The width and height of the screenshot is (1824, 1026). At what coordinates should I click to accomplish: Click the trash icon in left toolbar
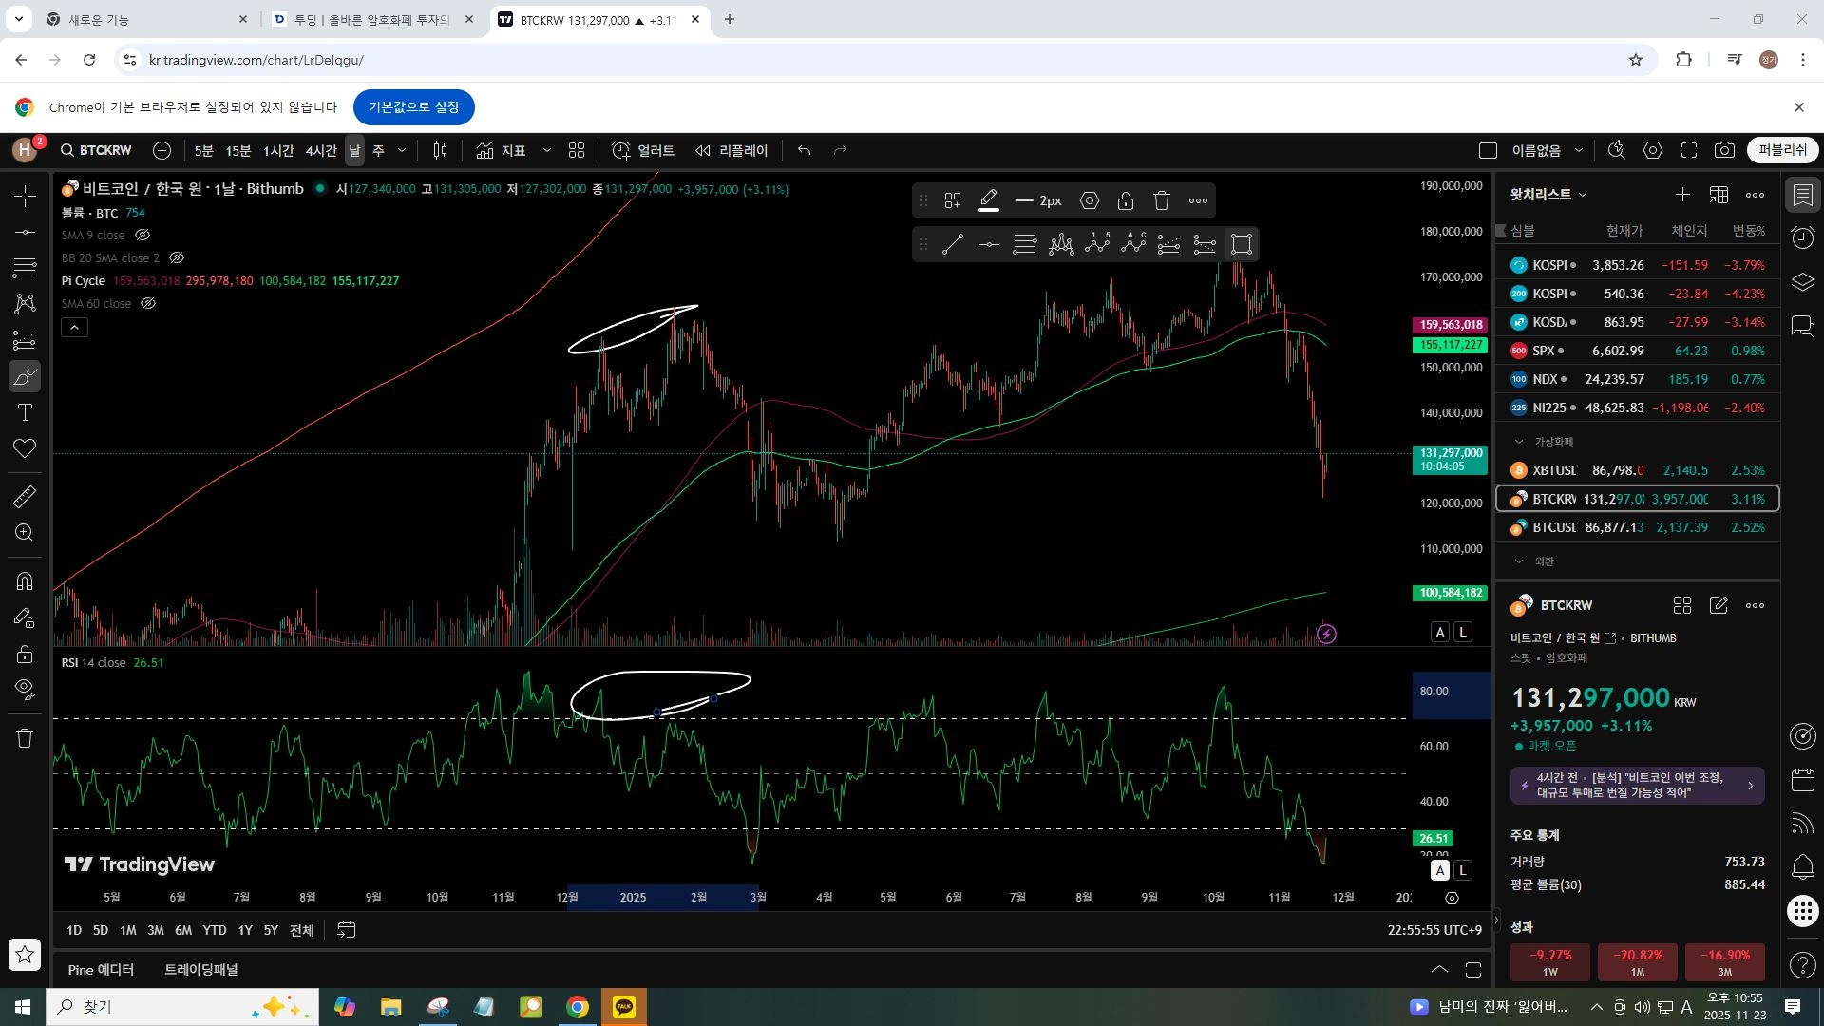point(25,738)
